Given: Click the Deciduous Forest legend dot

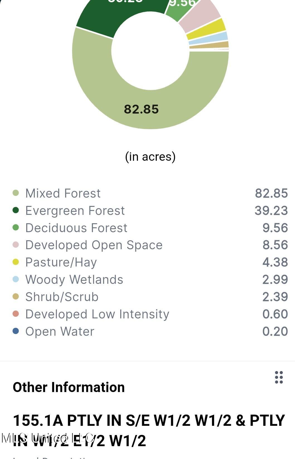Looking at the screenshot, I should (x=16, y=227).
